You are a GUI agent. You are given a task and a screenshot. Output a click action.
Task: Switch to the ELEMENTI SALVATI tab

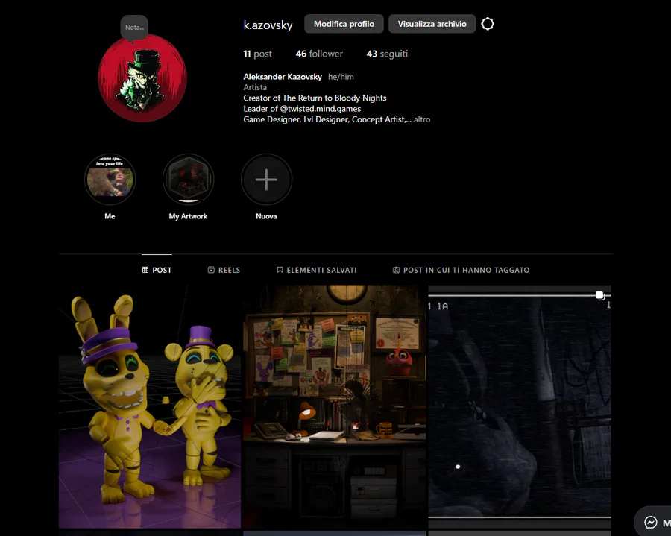(317, 270)
